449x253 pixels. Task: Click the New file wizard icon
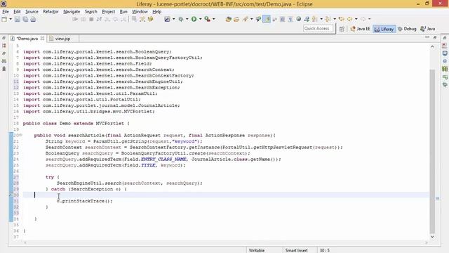tap(4, 19)
